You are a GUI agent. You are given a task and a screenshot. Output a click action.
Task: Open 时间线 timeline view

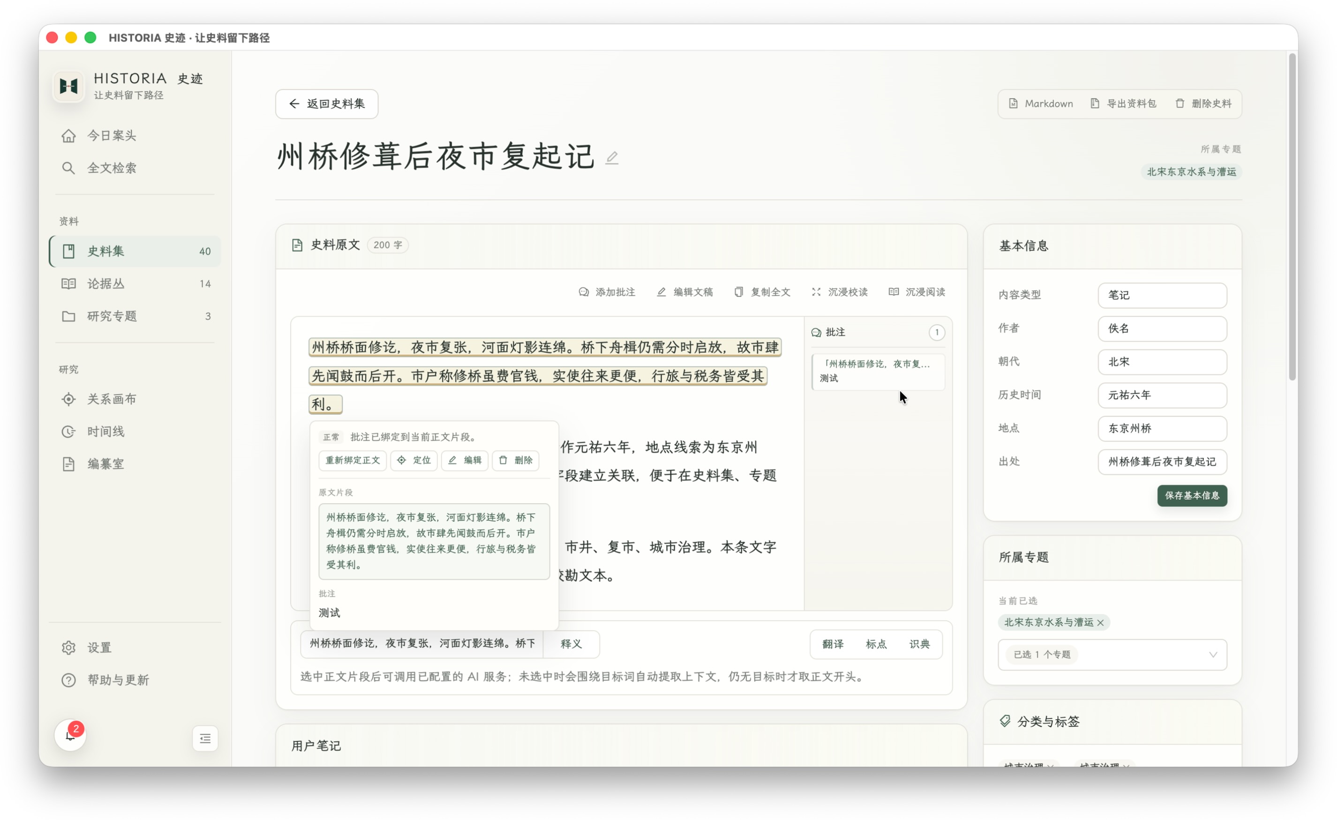click(x=135, y=432)
